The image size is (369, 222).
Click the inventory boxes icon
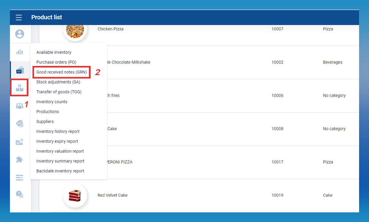click(19, 87)
